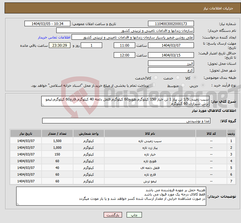The image size is (241, 223).
Task: Click the تعداد / مقدار column header
Action: pos(57,133)
